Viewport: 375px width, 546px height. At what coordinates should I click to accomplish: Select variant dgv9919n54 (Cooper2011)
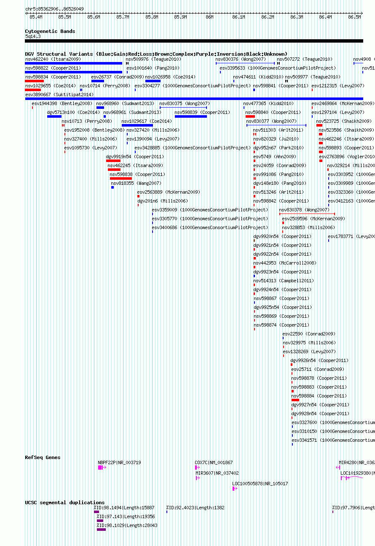(x=135, y=157)
